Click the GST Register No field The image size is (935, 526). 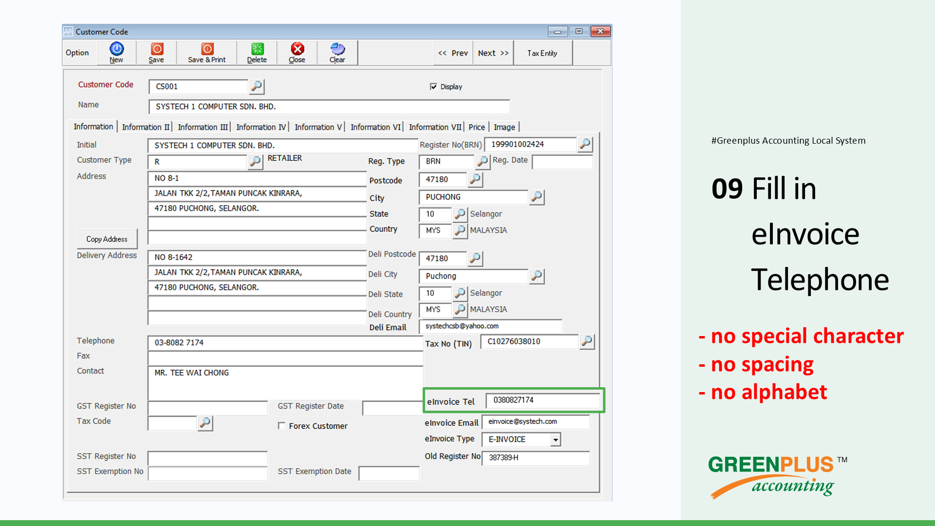208,408
